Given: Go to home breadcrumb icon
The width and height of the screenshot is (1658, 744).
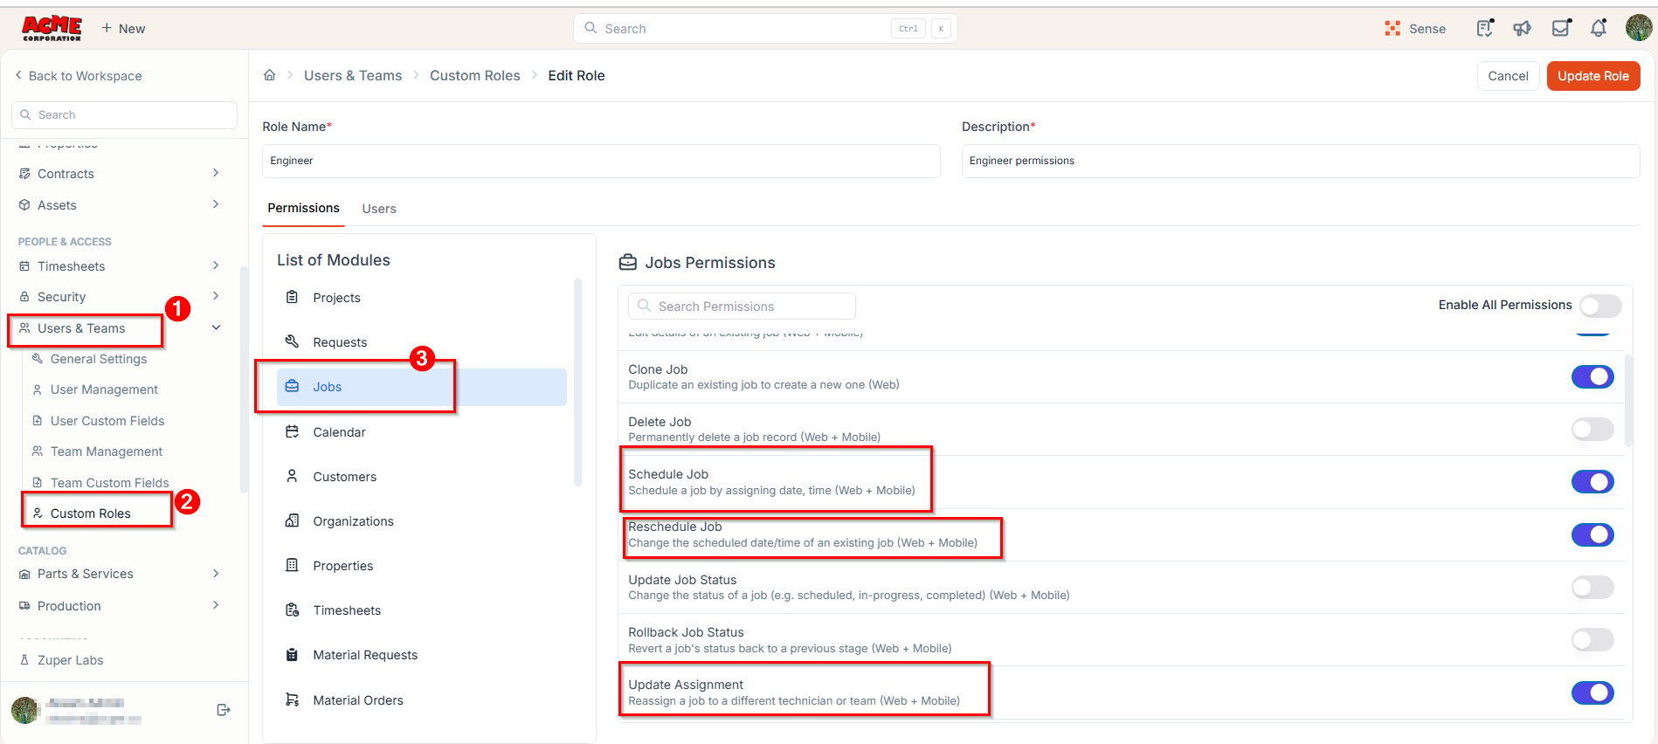Looking at the screenshot, I should pyautogui.click(x=270, y=75).
